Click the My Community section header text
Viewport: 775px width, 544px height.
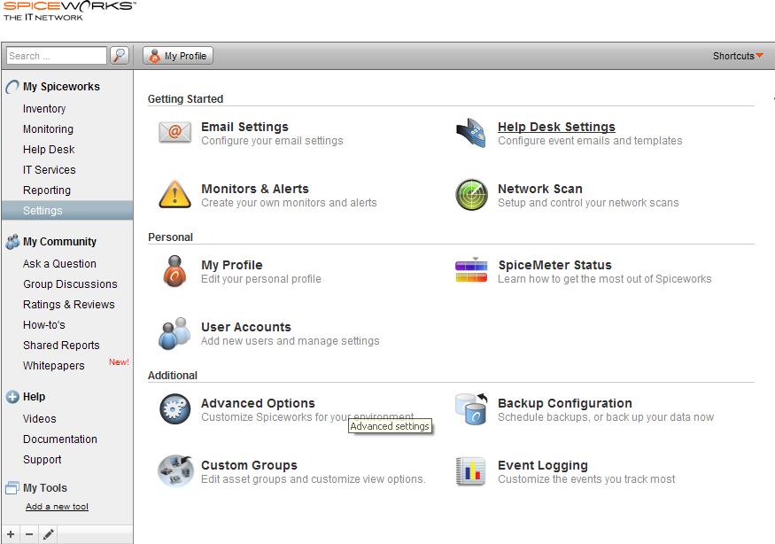tap(59, 242)
